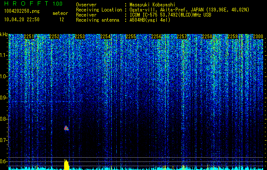
Task: Click the Ovserver field label
Action: (x=86, y=5)
